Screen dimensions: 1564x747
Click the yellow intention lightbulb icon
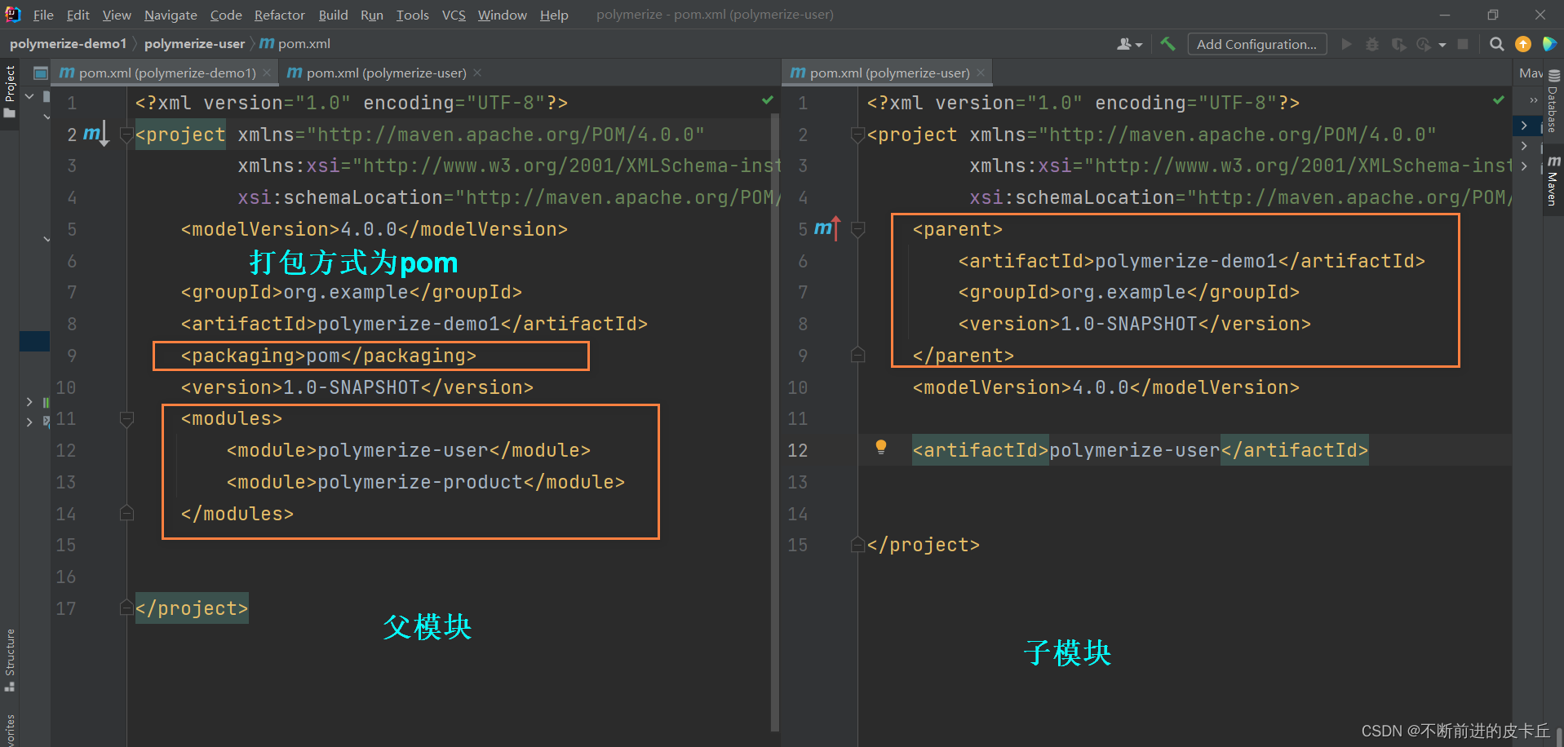[881, 447]
